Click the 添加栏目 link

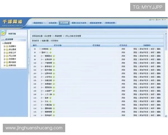tap(36, 40)
